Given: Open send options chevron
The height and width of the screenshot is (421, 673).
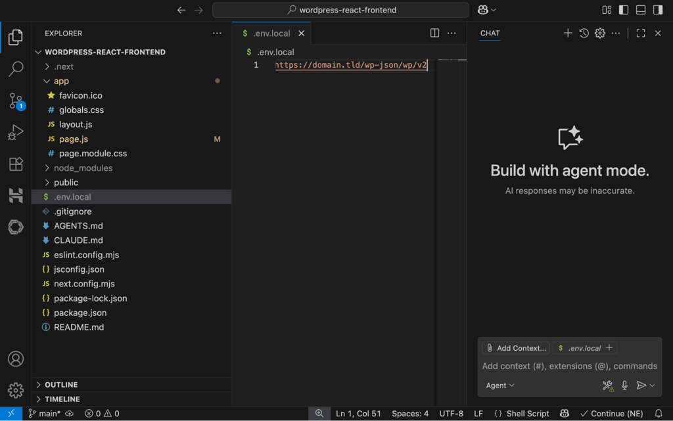Looking at the screenshot, I should click(x=653, y=386).
